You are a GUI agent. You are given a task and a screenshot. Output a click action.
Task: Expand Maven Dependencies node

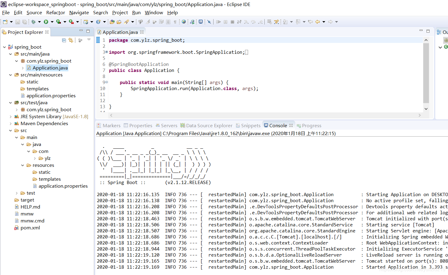tap(11, 124)
